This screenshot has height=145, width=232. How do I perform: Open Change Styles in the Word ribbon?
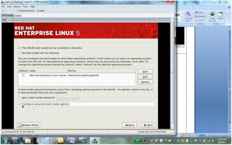[188, 16]
